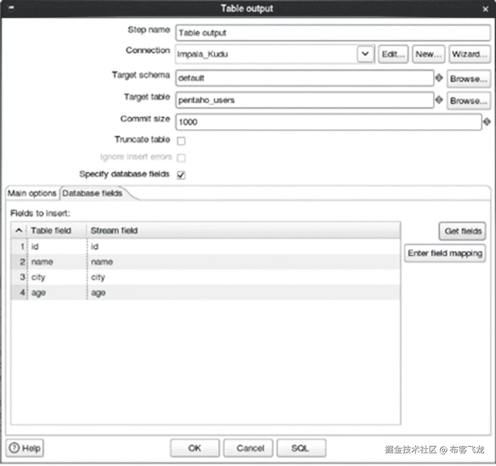The image size is (496, 466).
Task: Browse for the Target schema
Action: 469,79
